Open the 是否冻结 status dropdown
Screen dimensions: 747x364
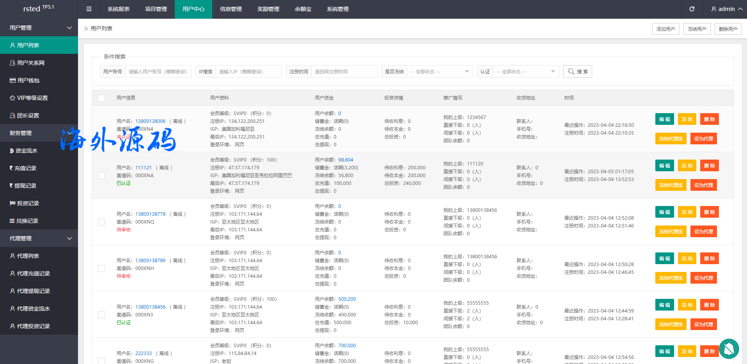439,71
